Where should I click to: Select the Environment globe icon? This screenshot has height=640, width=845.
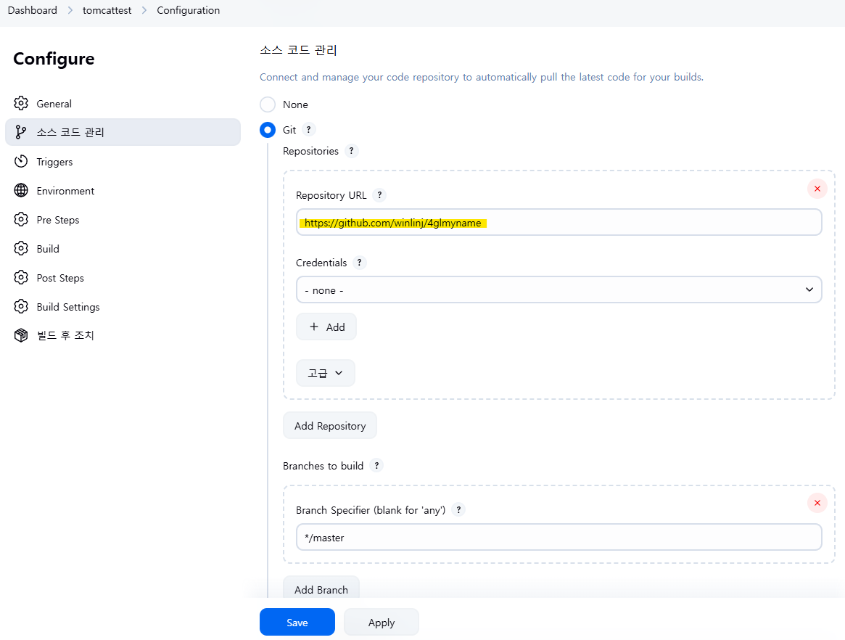(21, 190)
